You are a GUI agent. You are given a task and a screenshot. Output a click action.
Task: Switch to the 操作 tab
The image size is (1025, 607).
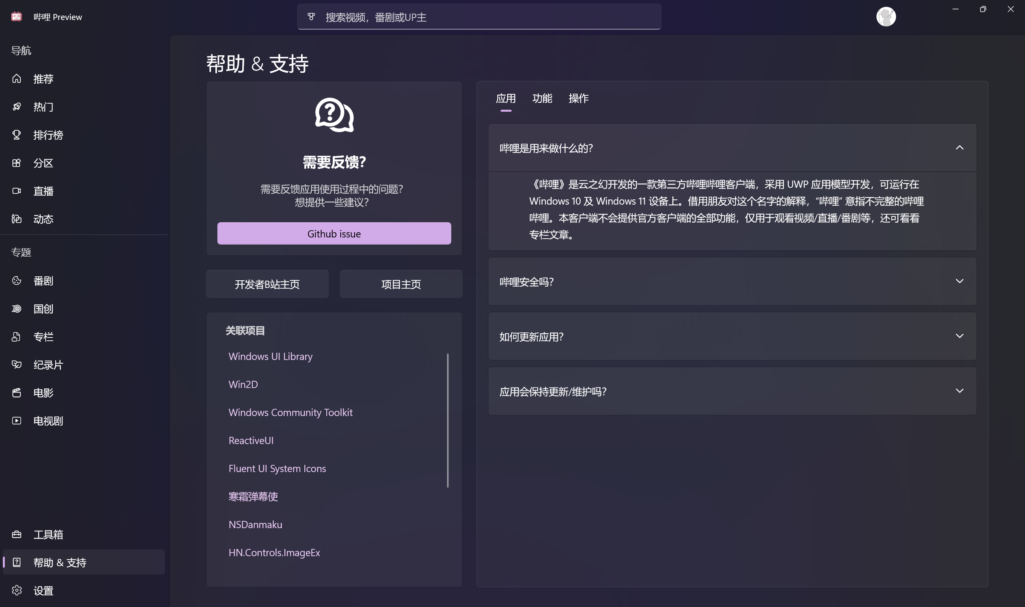[x=578, y=98]
